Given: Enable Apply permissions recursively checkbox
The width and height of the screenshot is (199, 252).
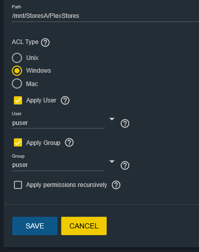Looking at the screenshot, I should tap(18, 185).
